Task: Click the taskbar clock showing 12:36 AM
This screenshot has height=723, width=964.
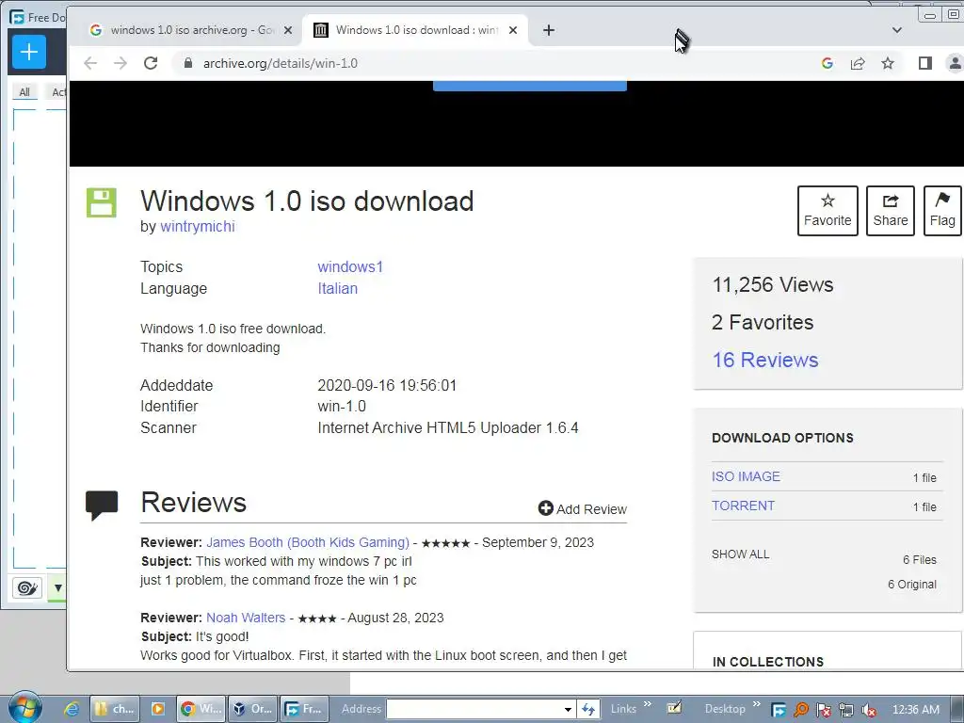Action: click(915, 710)
